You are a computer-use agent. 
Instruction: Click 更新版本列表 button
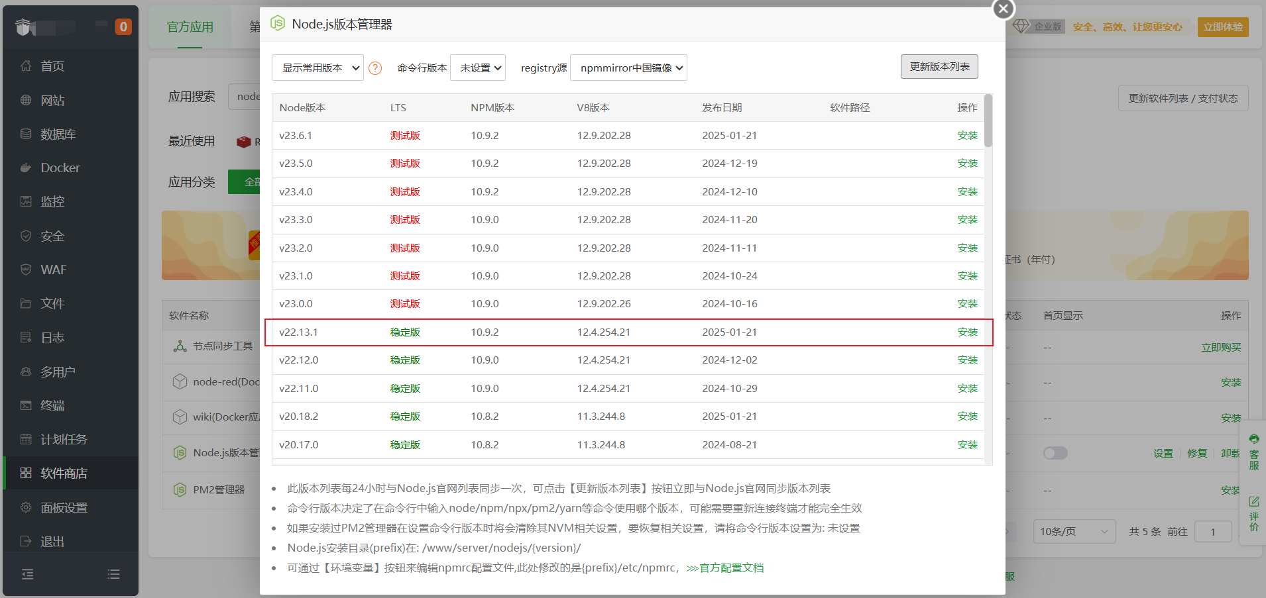pyautogui.click(x=939, y=66)
